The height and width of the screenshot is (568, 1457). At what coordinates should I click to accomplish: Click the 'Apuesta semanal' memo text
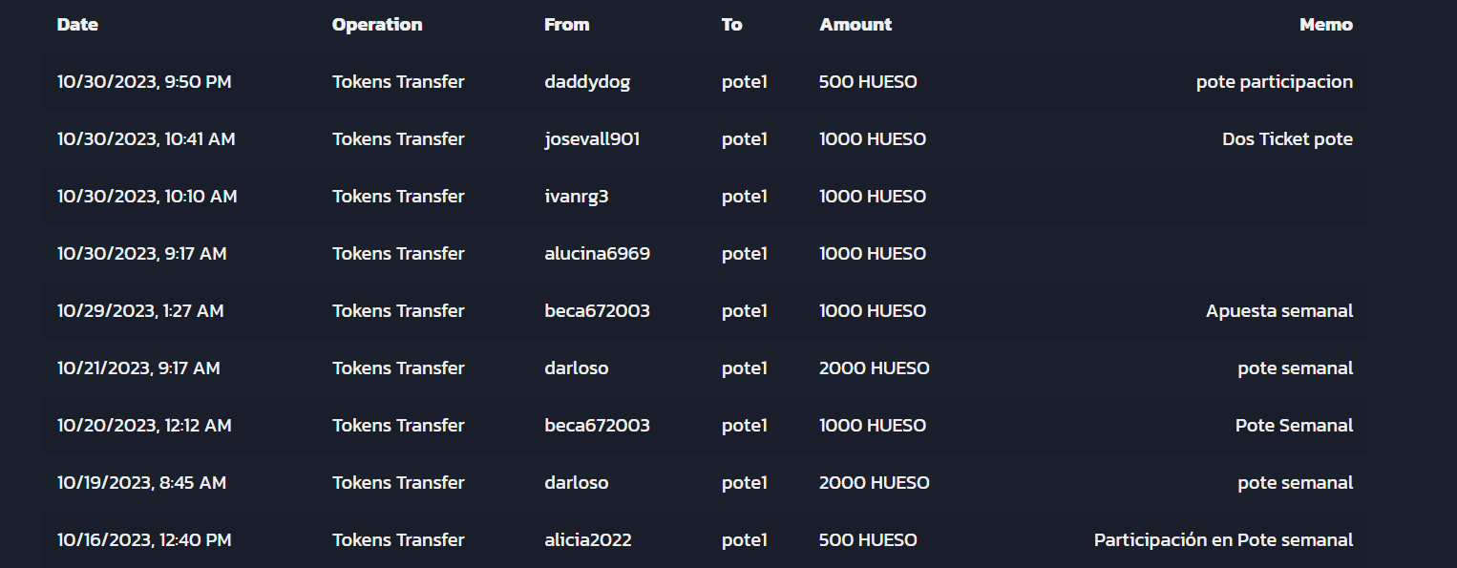(1279, 311)
